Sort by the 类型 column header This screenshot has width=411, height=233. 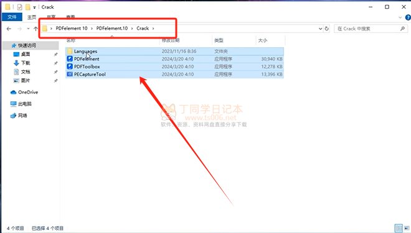click(x=219, y=40)
